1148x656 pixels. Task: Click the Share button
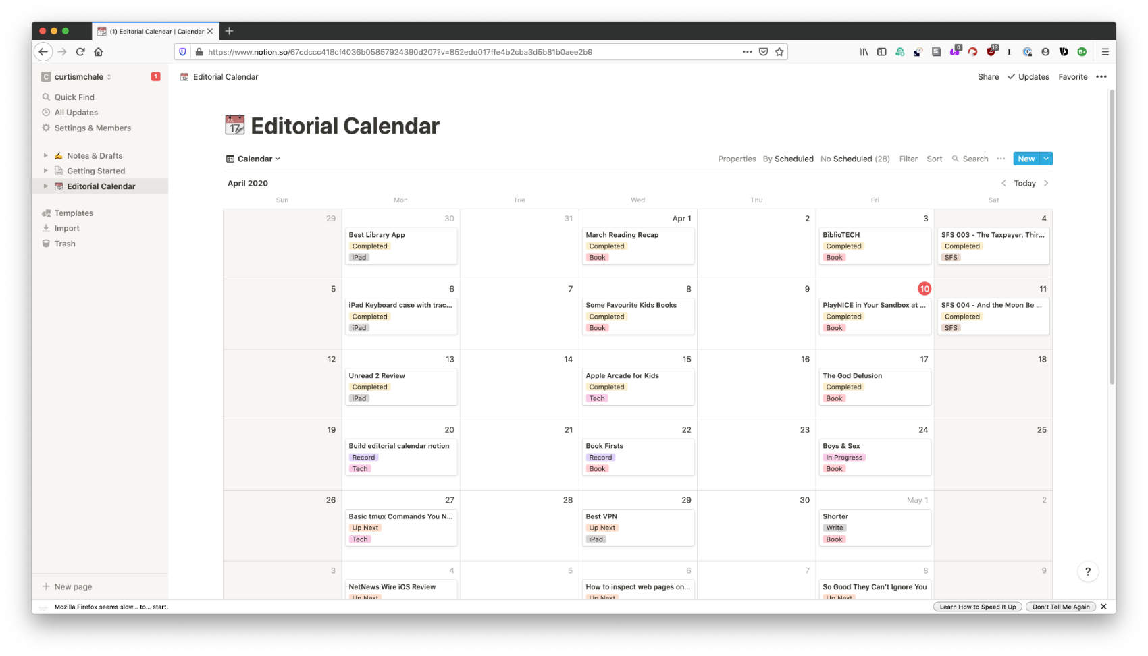pos(987,76)
